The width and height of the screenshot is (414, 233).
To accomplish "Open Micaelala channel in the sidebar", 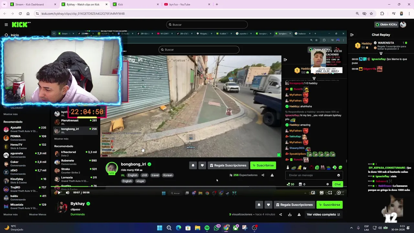I will tap(25, 206).
